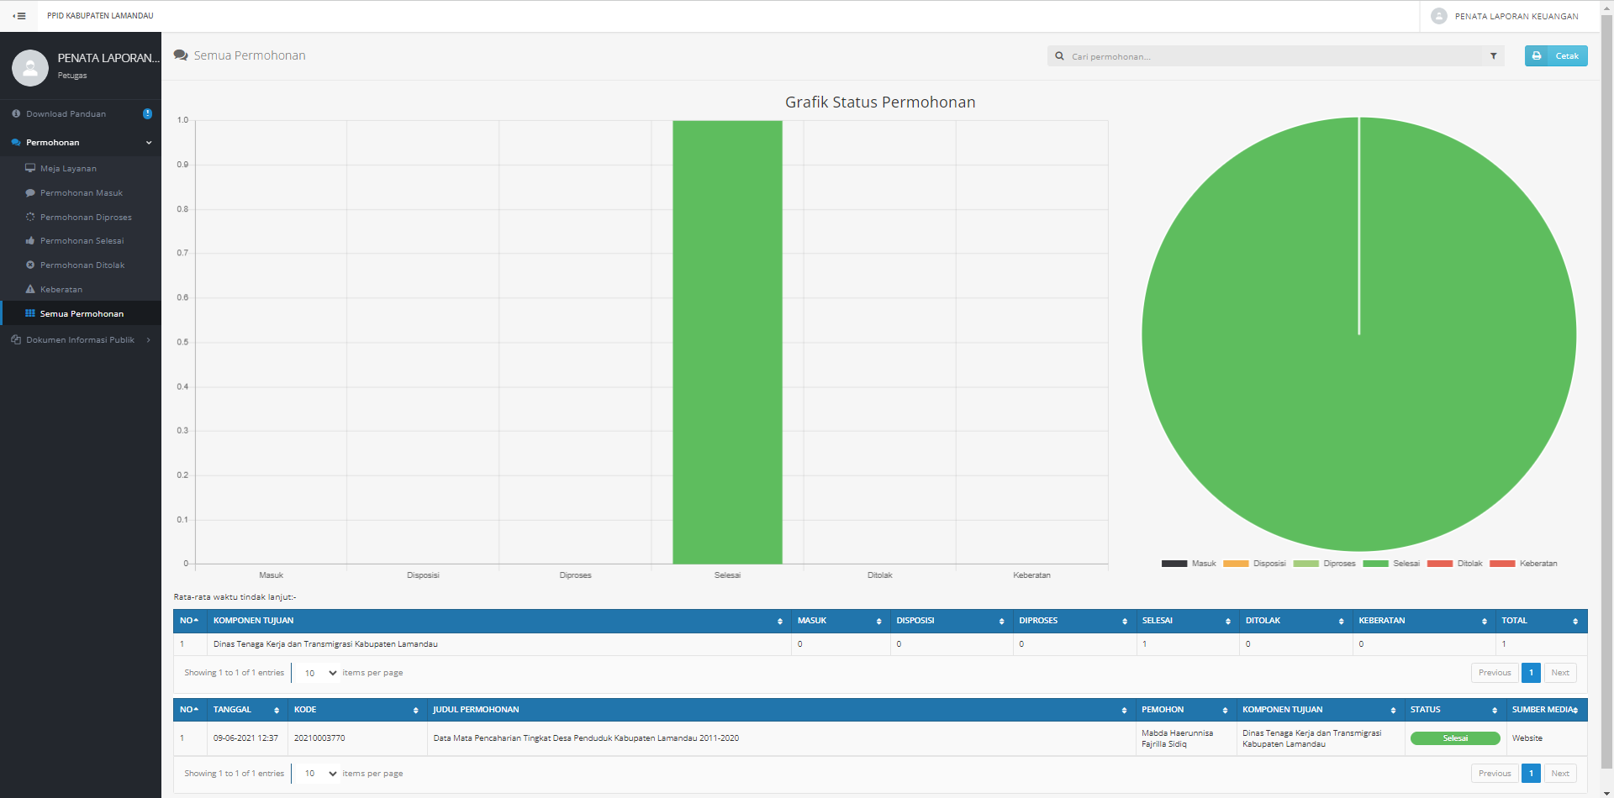
Task: Click Next in the bottom table pagination
Action: click(1559, 774)
